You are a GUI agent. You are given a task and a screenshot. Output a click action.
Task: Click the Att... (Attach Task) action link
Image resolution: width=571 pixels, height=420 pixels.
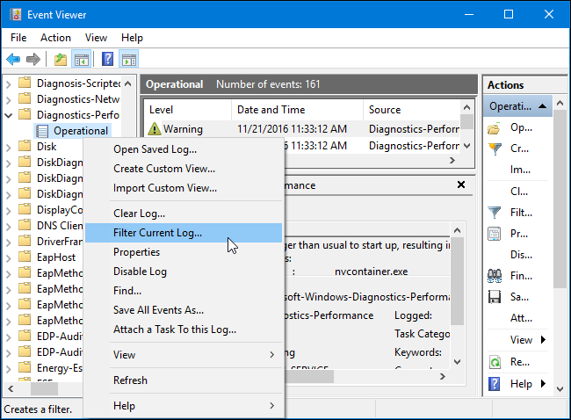point(521,318)
